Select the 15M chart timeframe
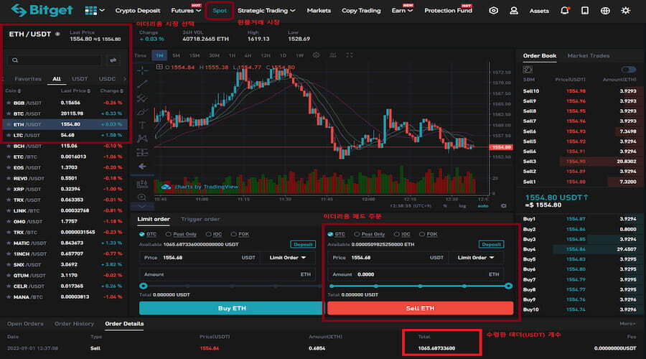Image resolution: width=646 pixels, height=359 pixels. pyautogui.click(x=194, y=55)
